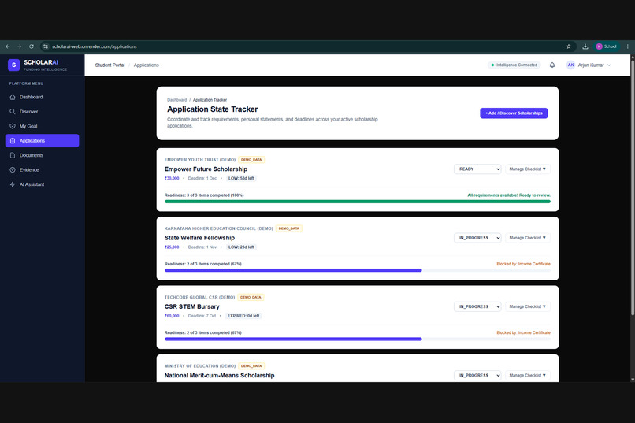Viewport: 635px width, 423px height.
Task: Open Manage Checklist for Empower Future Scholarship
Action: click(x=528, y=169)
